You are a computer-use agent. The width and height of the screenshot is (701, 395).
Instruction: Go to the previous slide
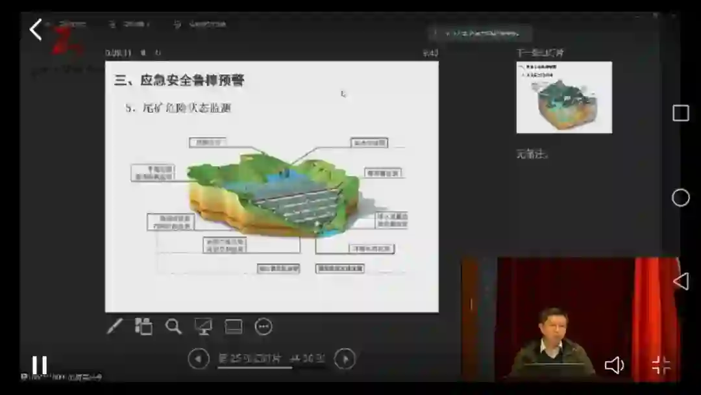(199, 359)
